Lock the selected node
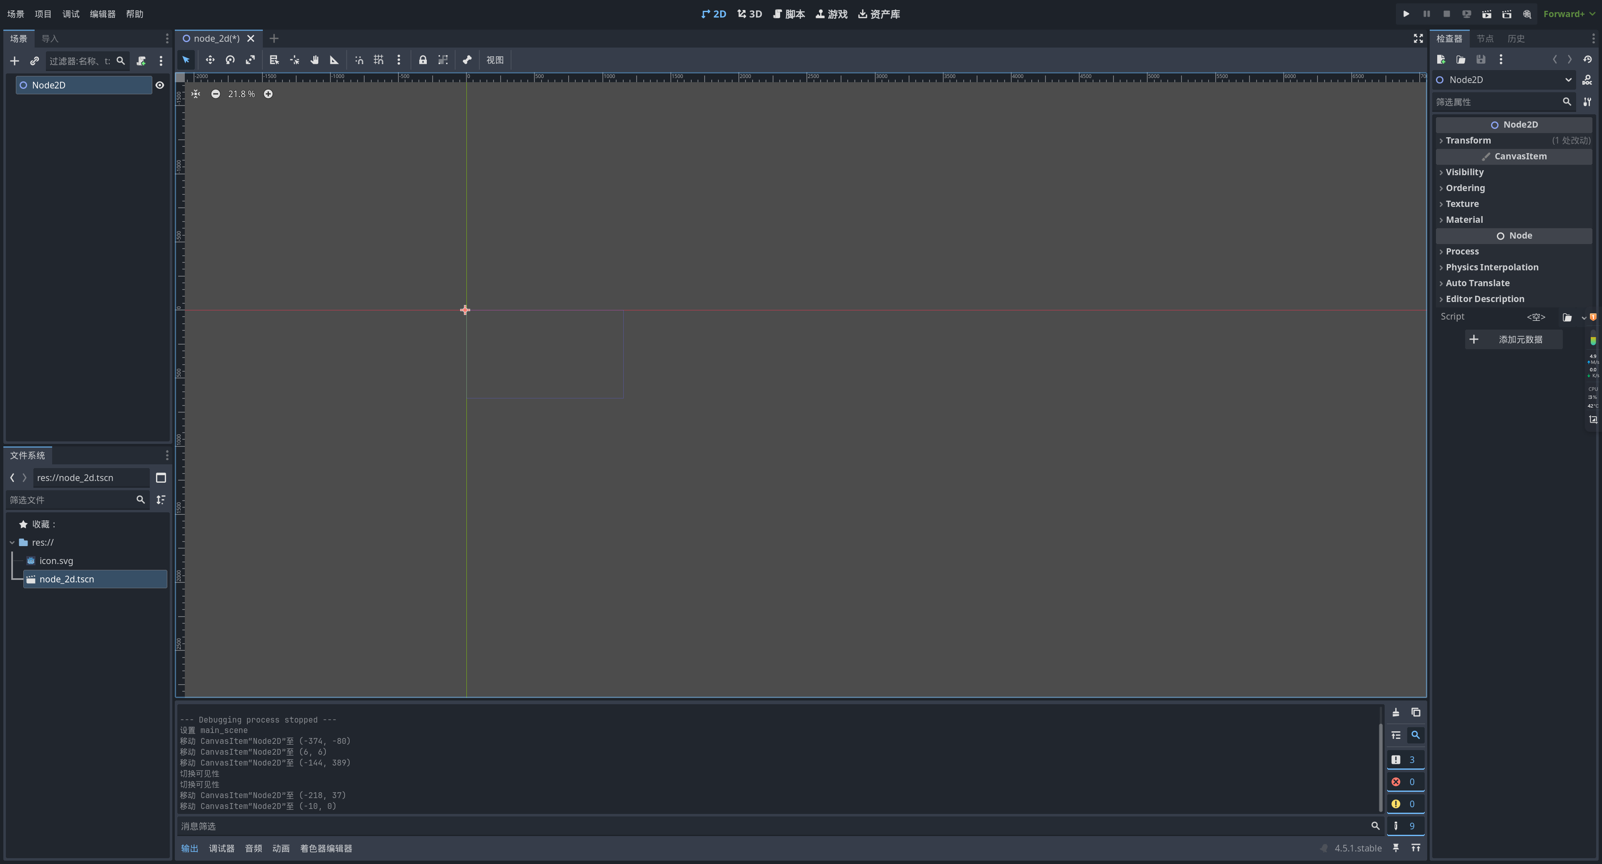The width and height of the screenshot is (1602, 864). pos(423,60)
